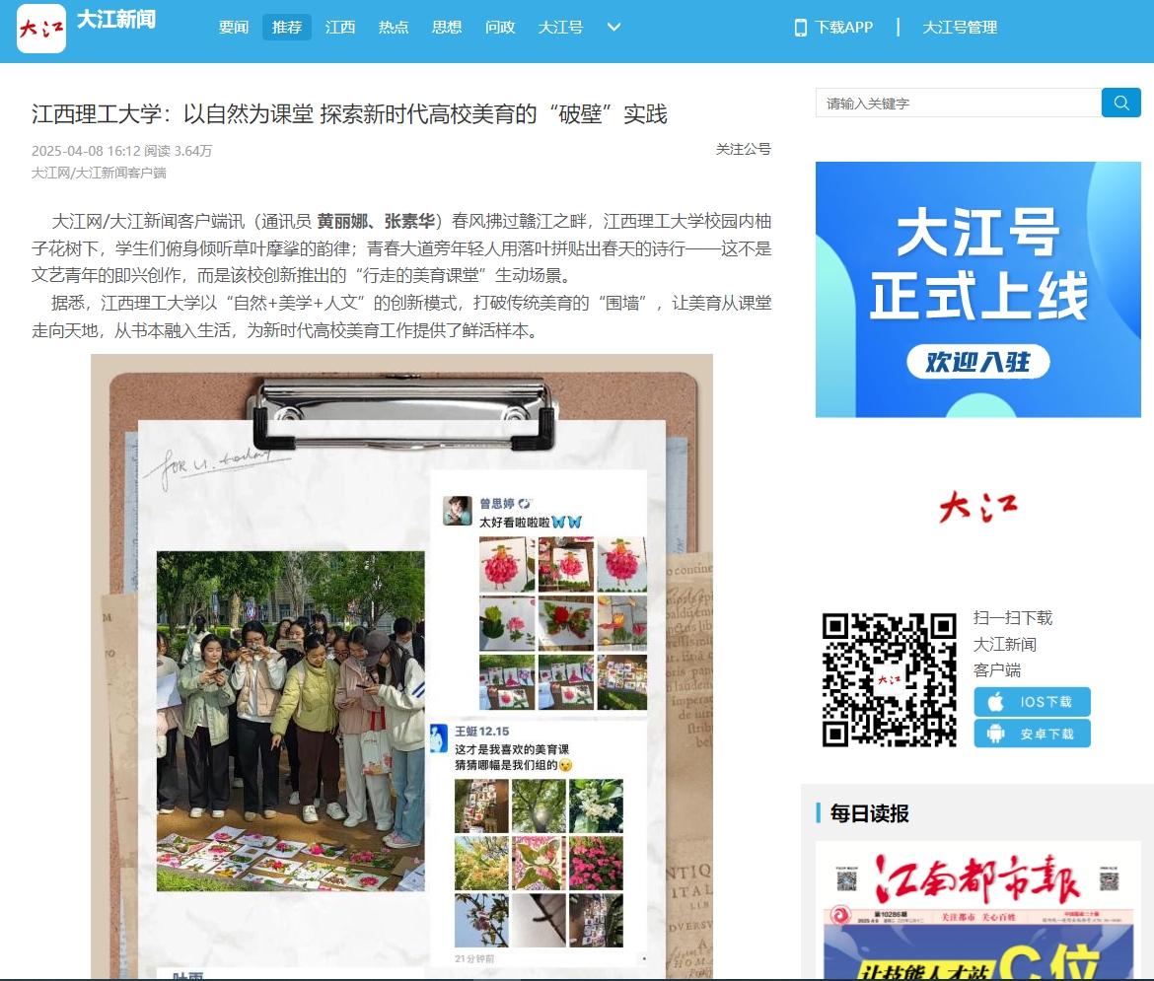Viewport: 1154px width, 981px height.
Task: Click the QR code image
Action: [889, 678]
